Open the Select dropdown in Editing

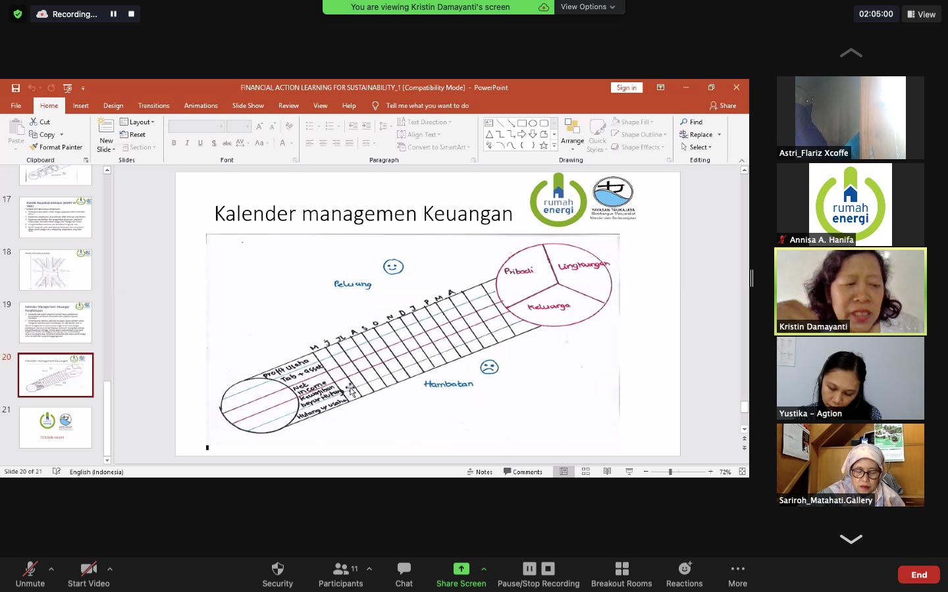697,147
